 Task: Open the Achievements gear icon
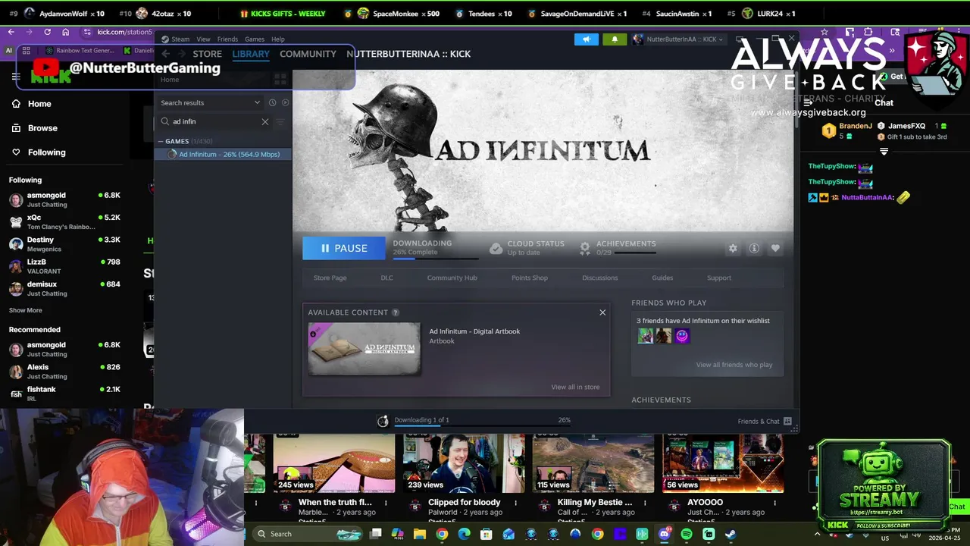point(585,248)
